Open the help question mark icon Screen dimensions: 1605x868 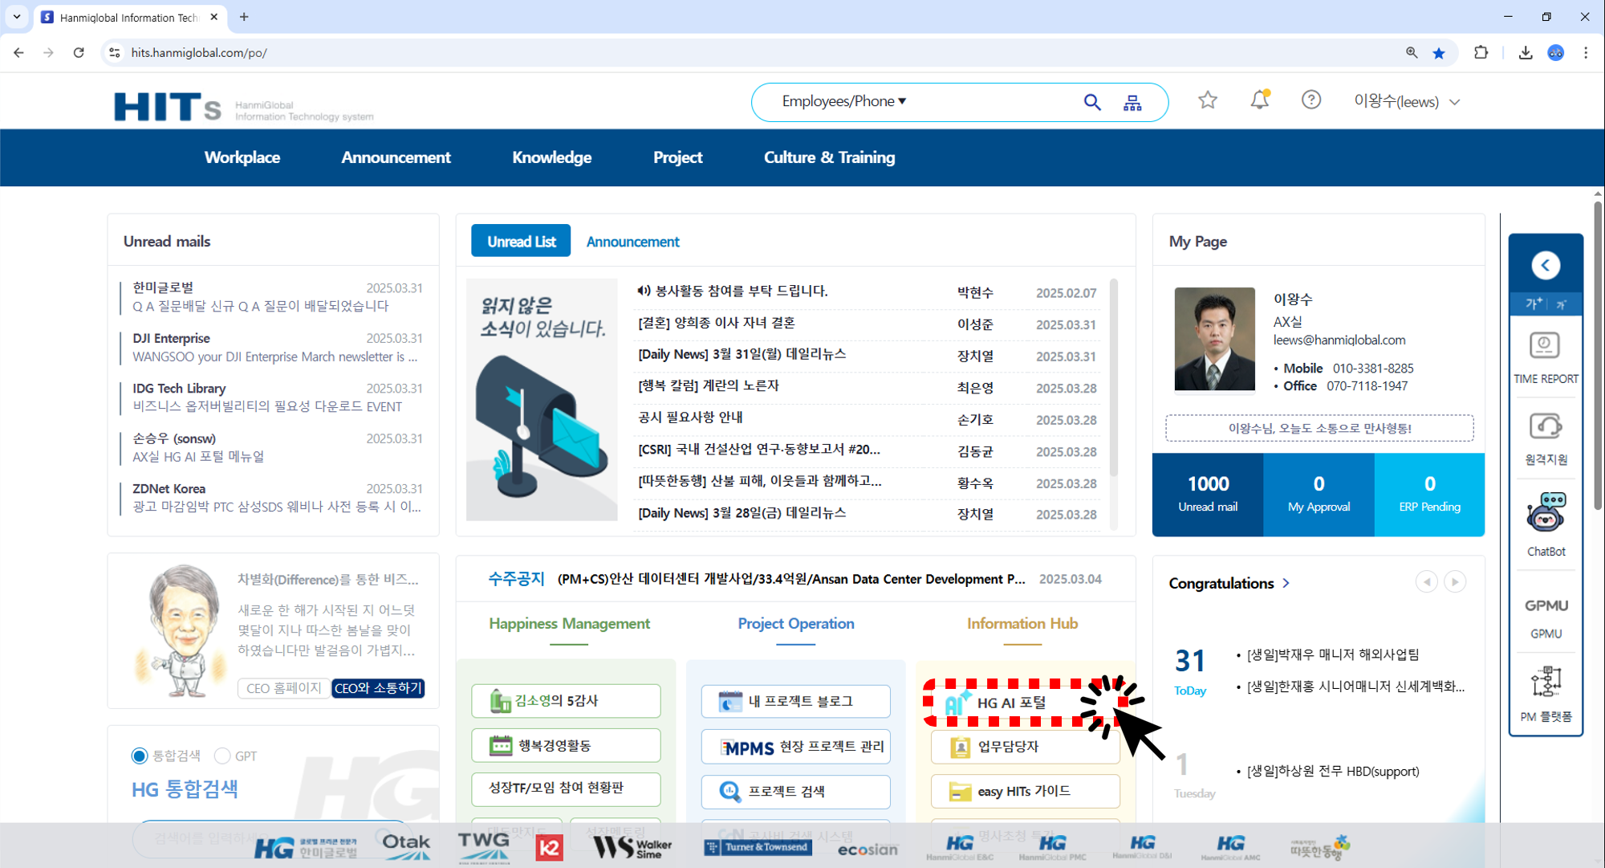click(1311, 100)
